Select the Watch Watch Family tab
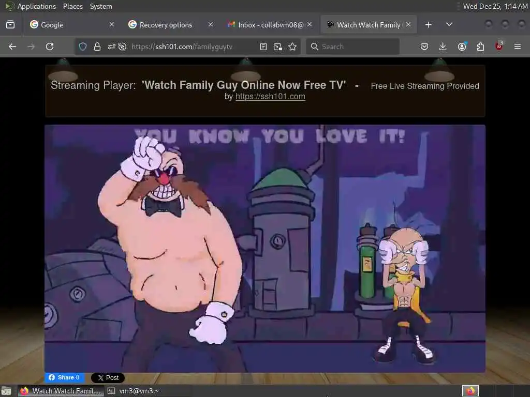The height and width of the screenshot is (397, 530). 369,25
